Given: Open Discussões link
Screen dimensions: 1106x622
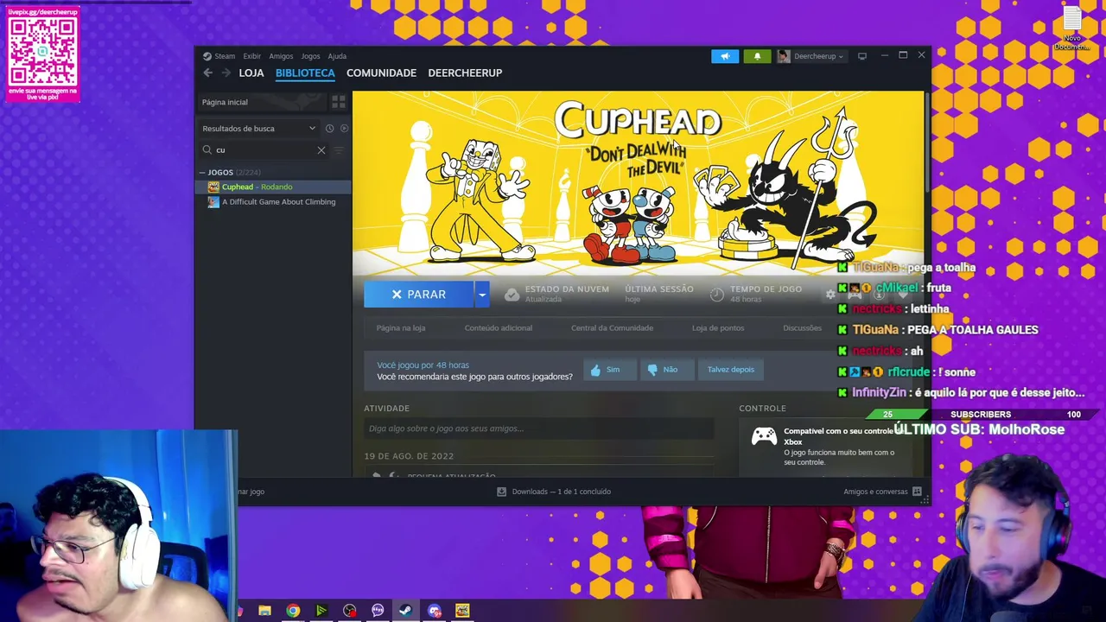Looking at the screenshot, I should (802, 328).
